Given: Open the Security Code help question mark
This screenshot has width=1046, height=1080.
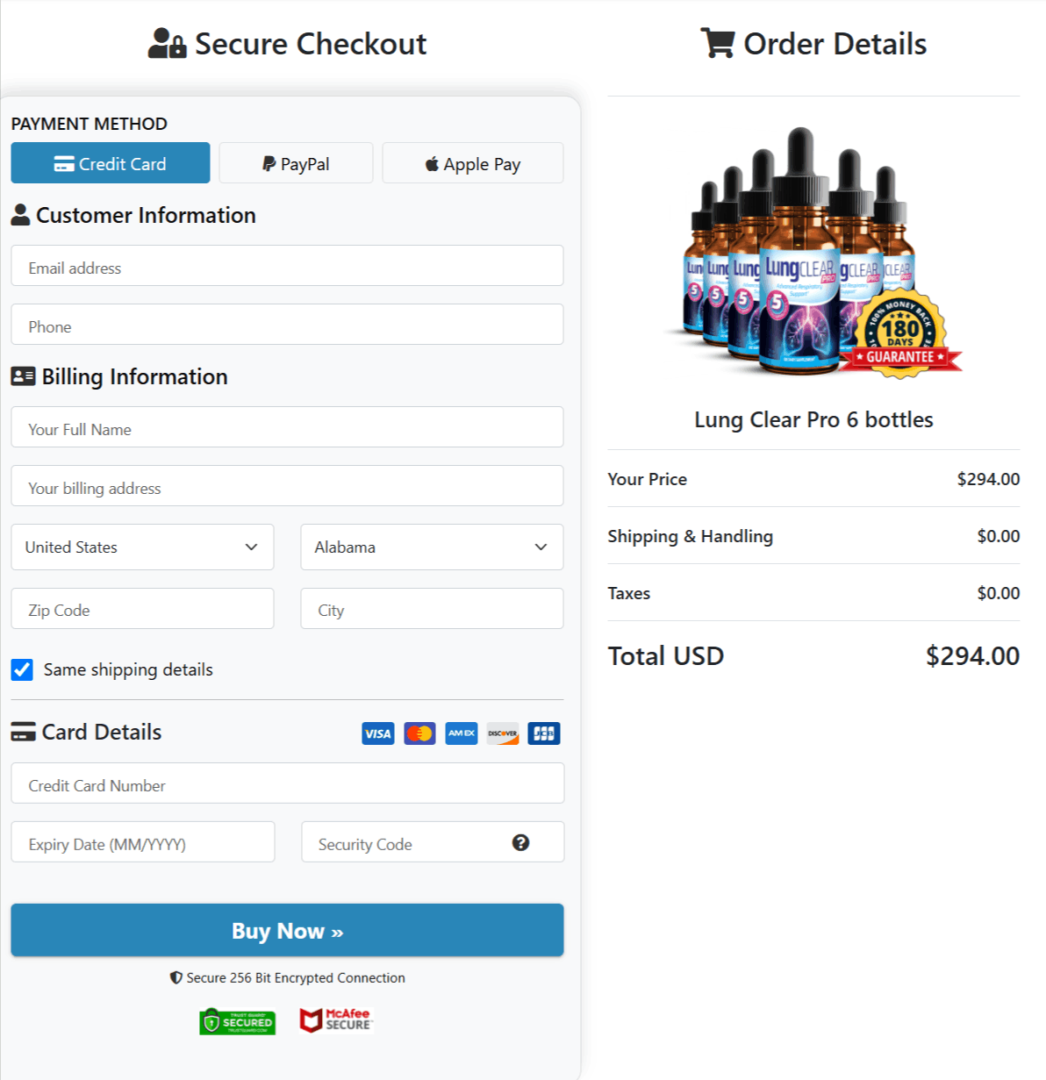Looking at the screenshot, I should click(520, 842).
